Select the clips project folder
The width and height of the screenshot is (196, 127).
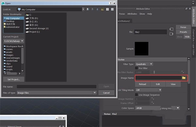coord(7,64)
